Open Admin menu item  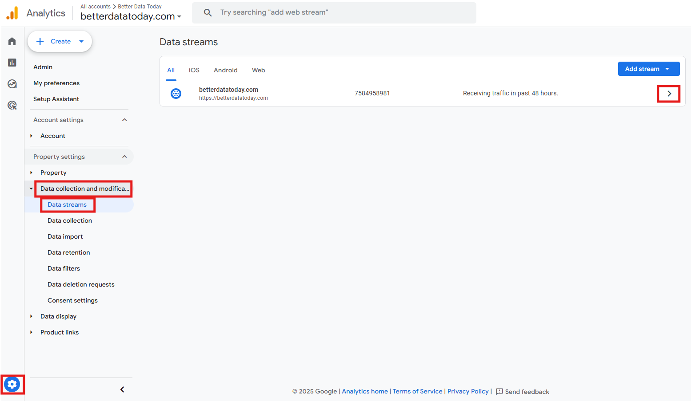click(43, 67)
